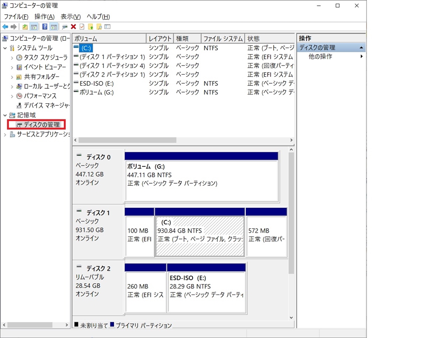Select ボリューム (G:) 447.11 GB partition block
Image resolution: width=425 pixels, height=338 pixels.
202,177
